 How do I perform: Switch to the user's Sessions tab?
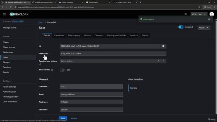134,35
